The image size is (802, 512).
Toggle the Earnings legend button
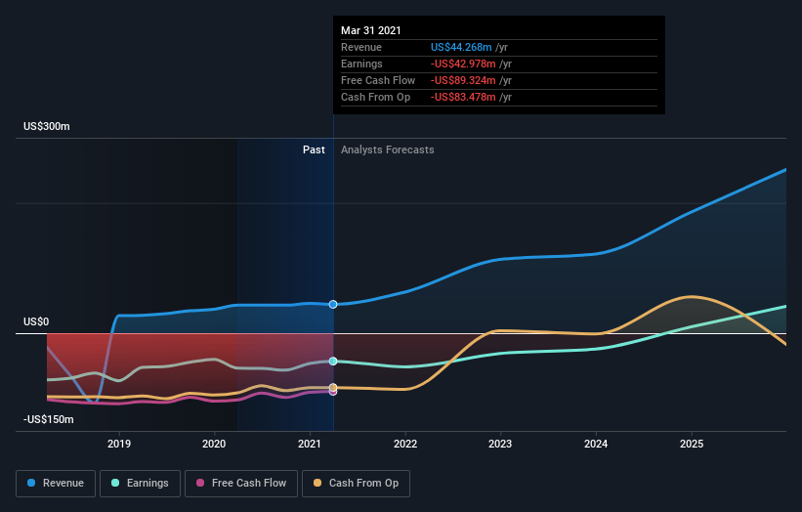pos(140,484)
